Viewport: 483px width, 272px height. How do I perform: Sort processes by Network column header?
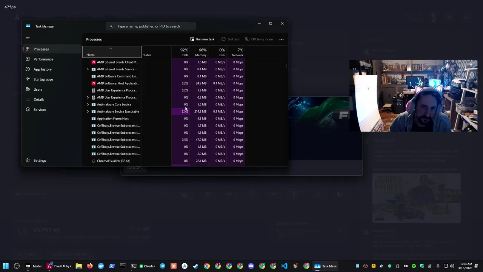click(236, 52)
